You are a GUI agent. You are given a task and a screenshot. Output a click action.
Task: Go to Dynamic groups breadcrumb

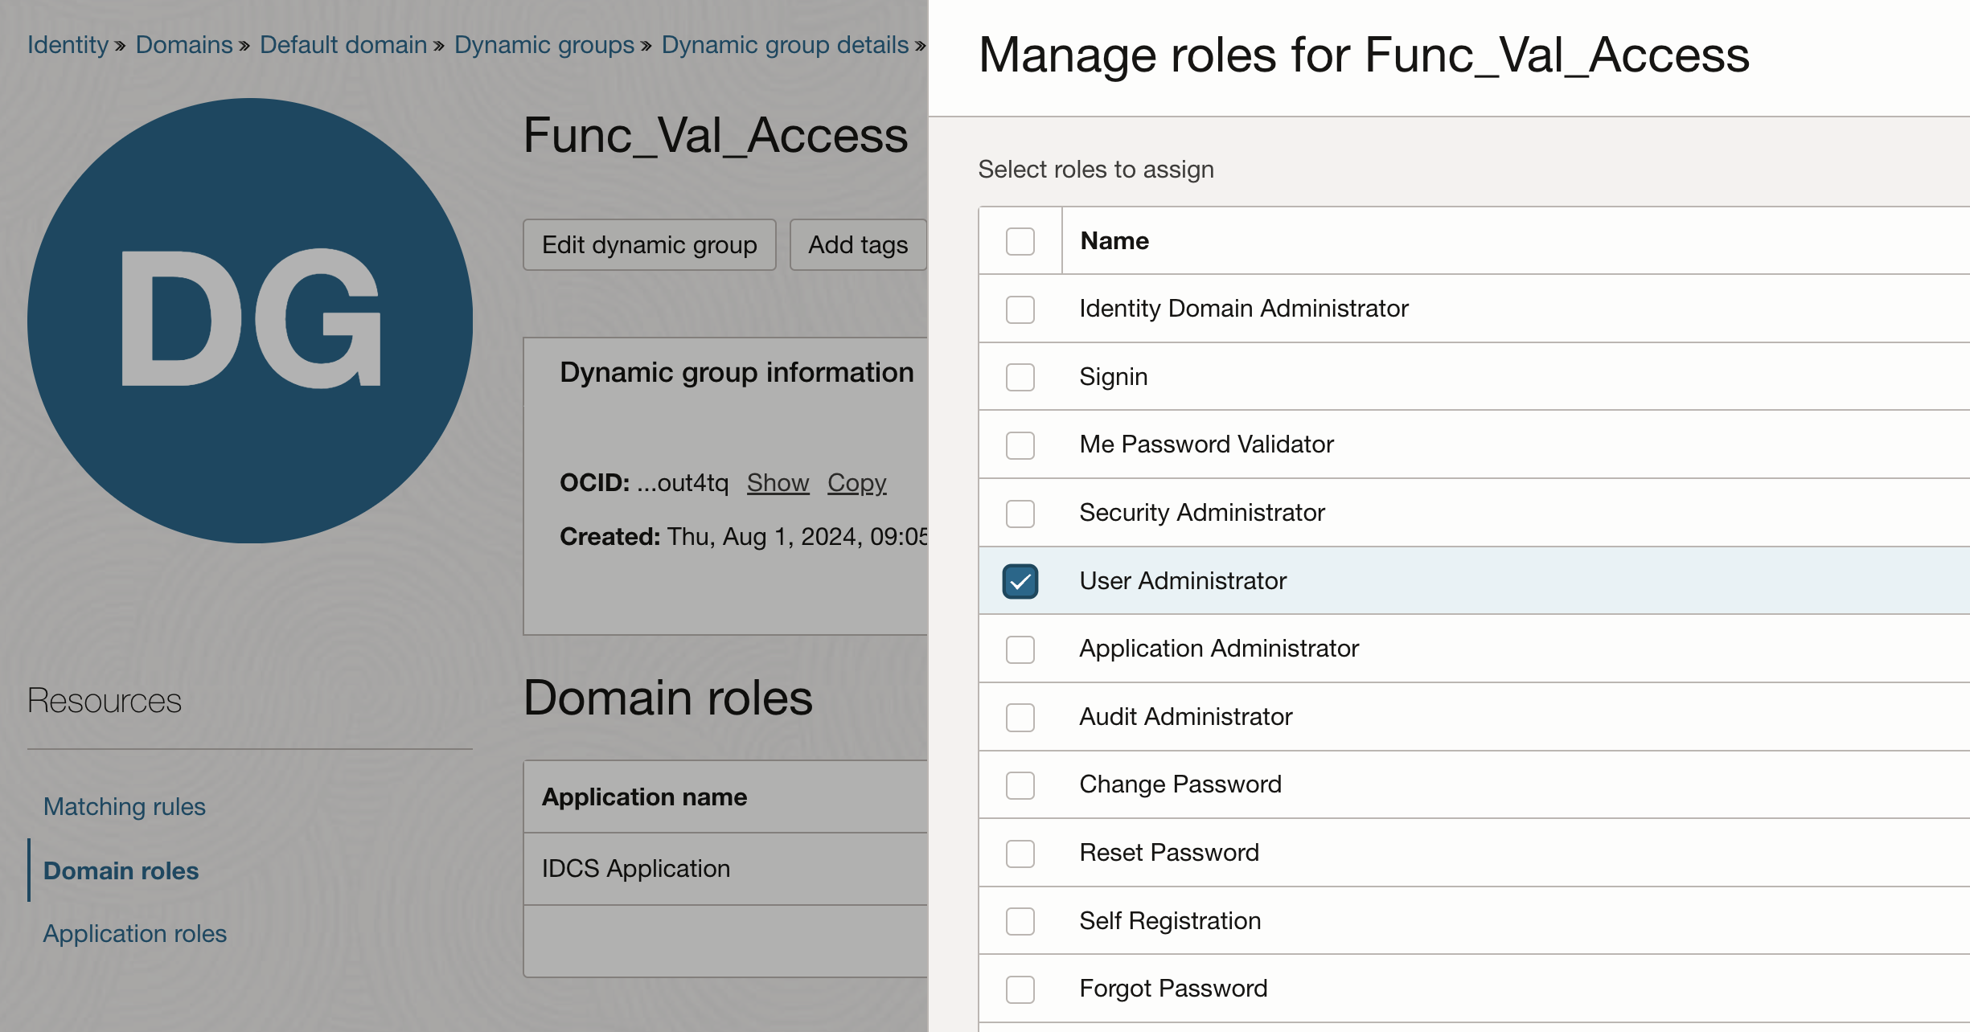coord(544,44)
